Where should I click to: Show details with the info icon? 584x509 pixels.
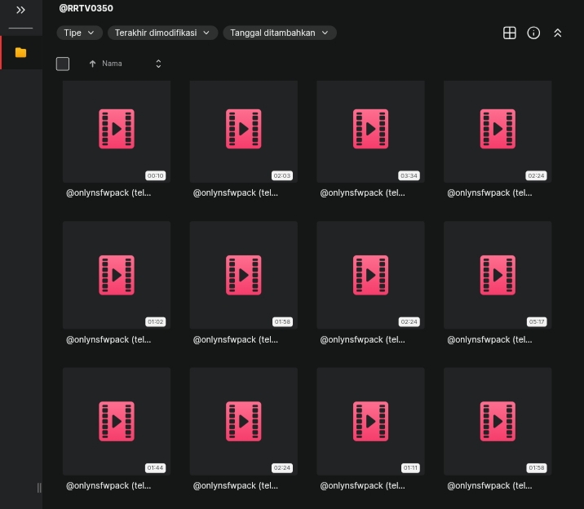pyautogui.click(x=533, y=33)
